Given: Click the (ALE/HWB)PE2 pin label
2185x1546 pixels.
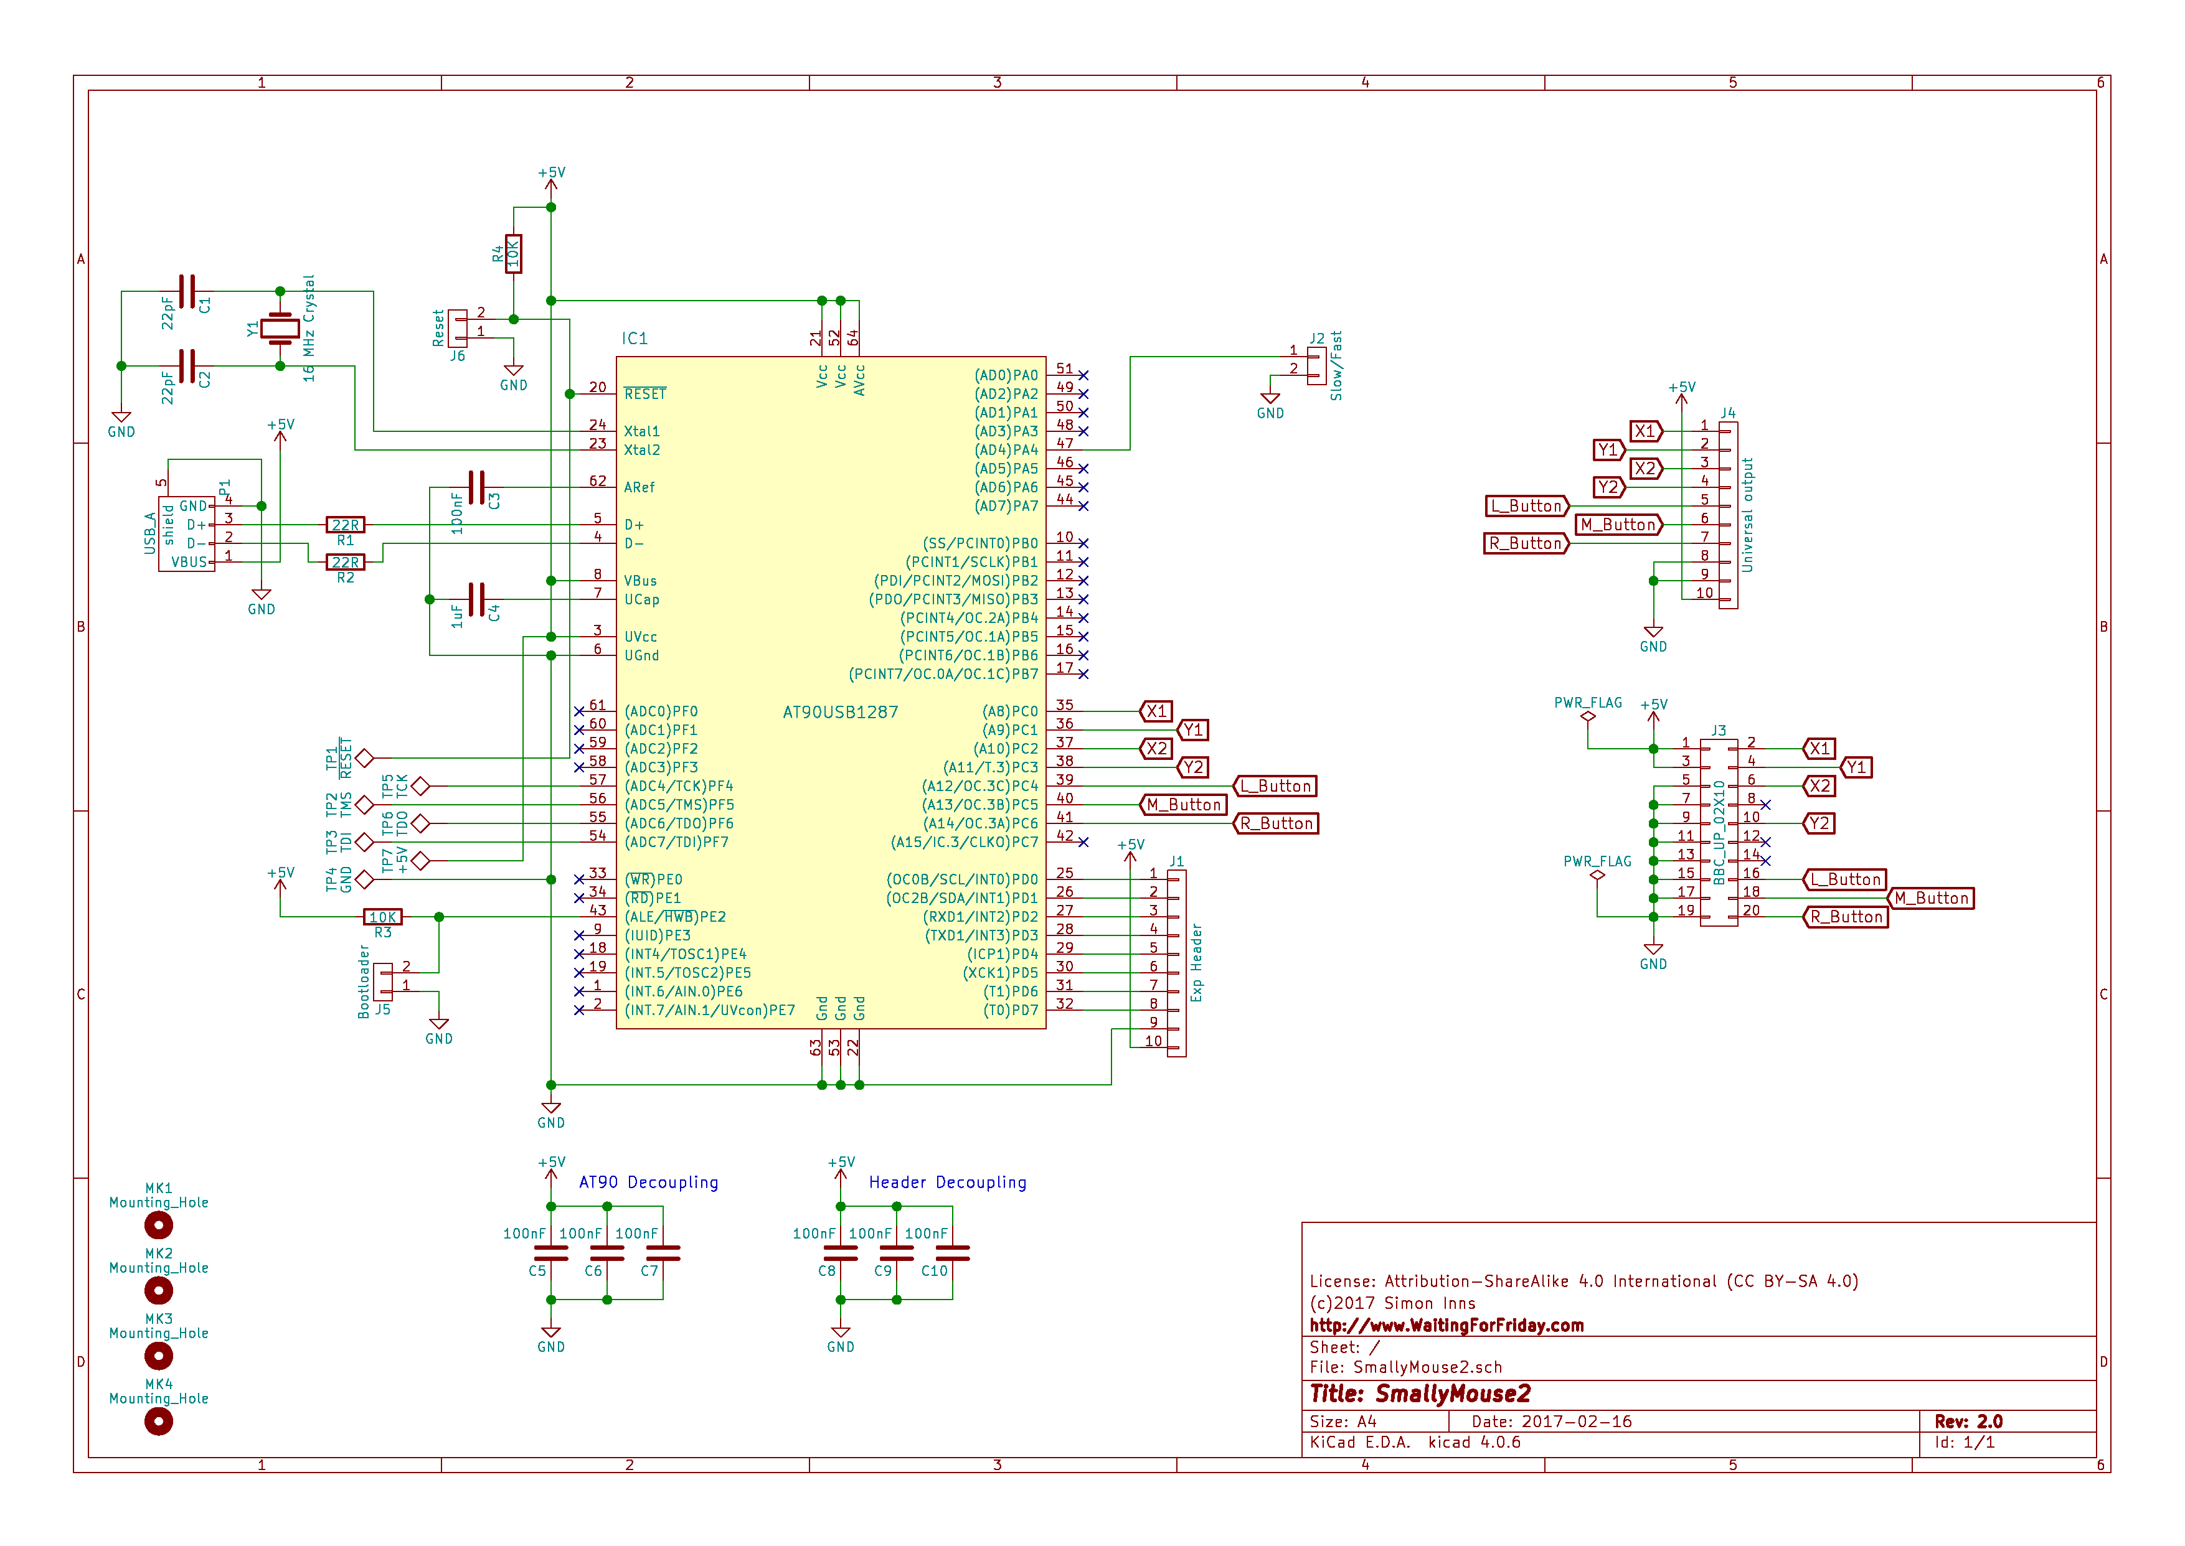Looking at the screenshot, I should (674, 917).
